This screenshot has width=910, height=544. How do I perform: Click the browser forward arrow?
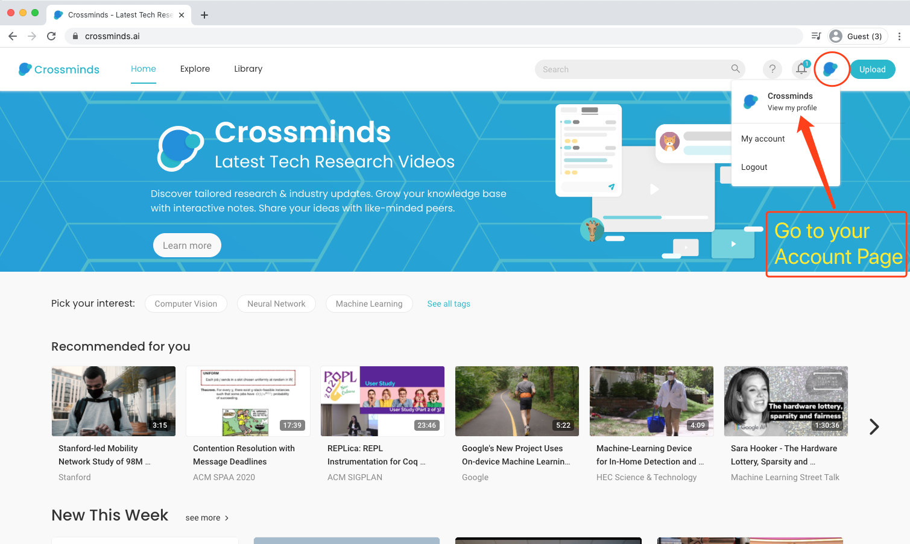(32, 36)
